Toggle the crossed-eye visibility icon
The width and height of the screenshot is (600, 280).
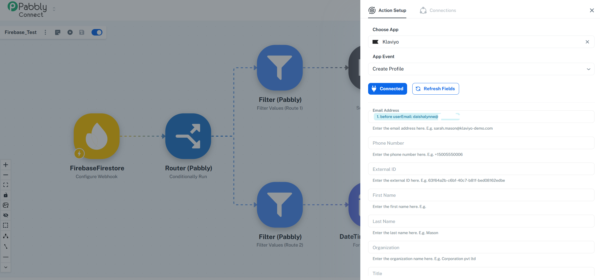tap(6, 215)
